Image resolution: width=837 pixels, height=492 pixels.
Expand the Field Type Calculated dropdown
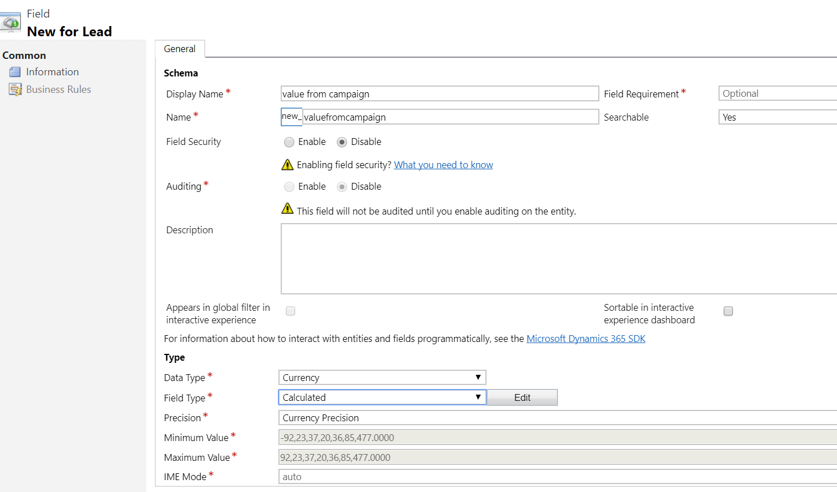pyautogui.click(x=382, y=397)
